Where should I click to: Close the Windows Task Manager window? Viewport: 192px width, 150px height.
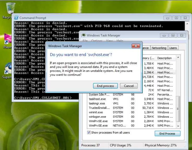[x=182, y=35]
